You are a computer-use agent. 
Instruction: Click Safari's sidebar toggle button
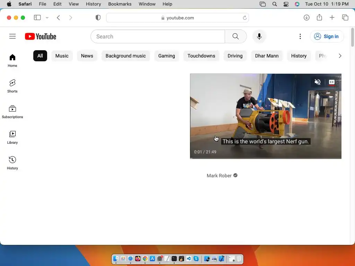click(x=37, y=18)
